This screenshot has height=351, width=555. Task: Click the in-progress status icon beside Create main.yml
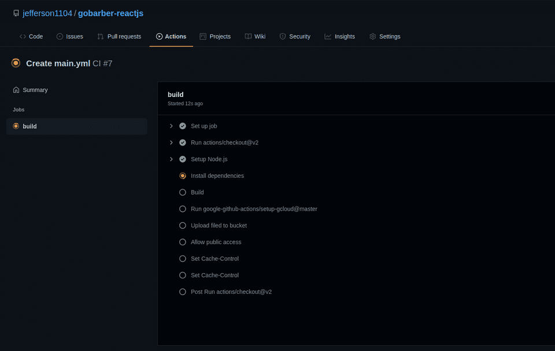pyautogui.click(x=16, y=63)
